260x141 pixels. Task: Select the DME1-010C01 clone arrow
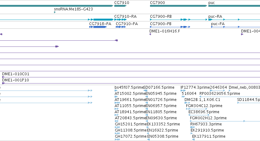tap(3, 77)
